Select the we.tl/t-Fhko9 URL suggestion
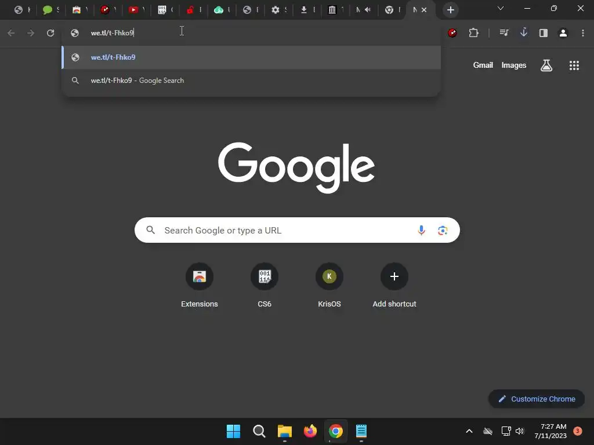Image resolution: width=594 pixels, height=445 pixels. pos(251,57)
